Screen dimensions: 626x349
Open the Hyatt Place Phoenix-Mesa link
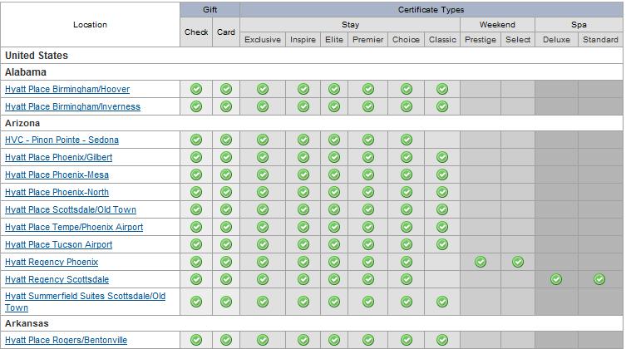[x=57, y=174]
